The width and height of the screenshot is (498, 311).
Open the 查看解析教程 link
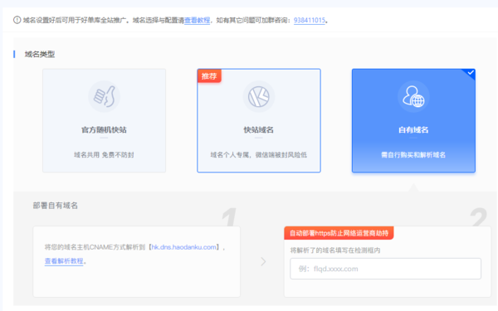point(64,261)
